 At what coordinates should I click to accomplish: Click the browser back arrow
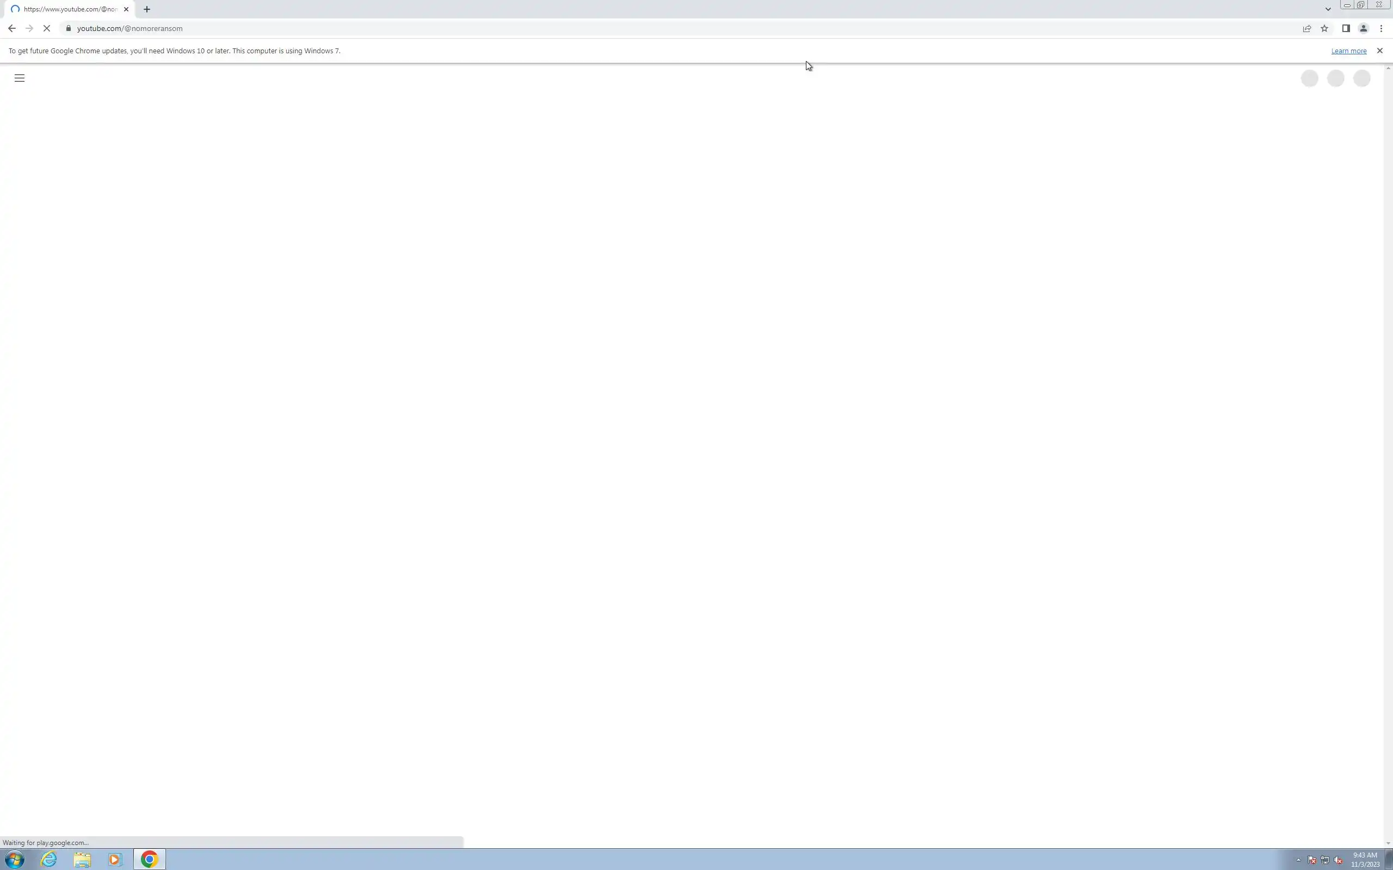coord(11,28)
